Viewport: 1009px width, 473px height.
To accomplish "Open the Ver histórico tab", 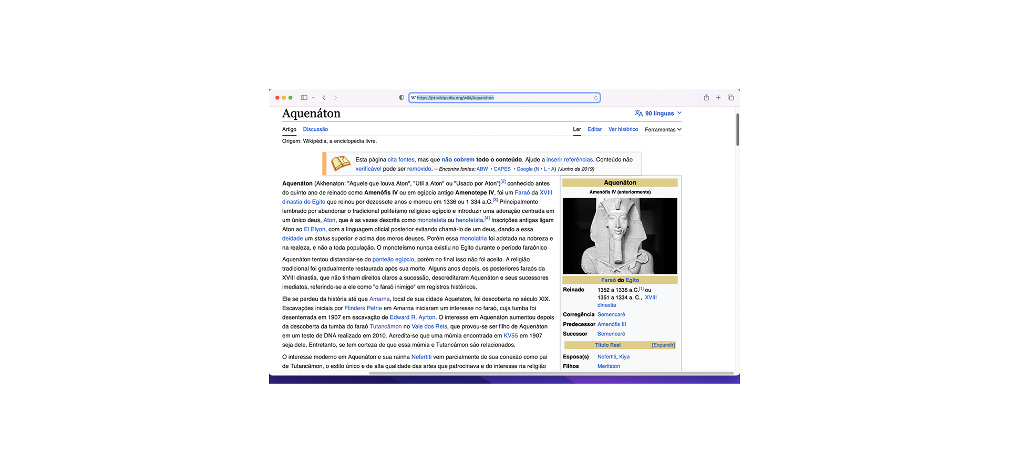I will pos(623,129).
